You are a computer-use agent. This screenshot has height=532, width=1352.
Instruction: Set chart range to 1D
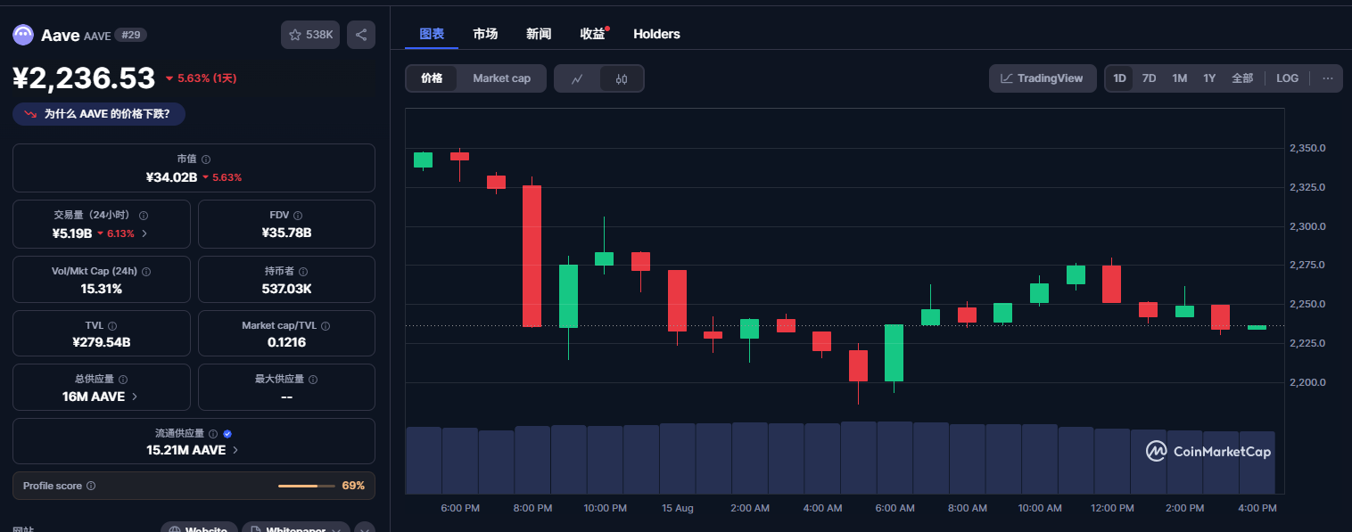tap(1119, 78)
